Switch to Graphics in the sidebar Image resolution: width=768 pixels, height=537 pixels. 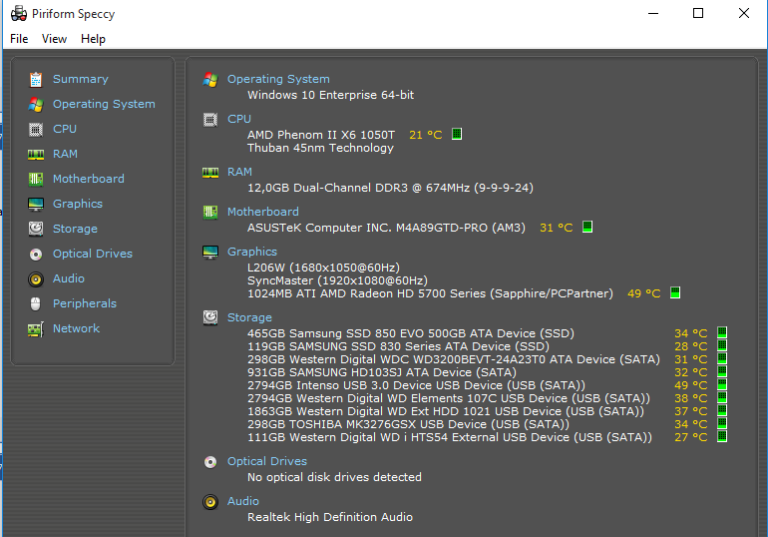(78, 204)
